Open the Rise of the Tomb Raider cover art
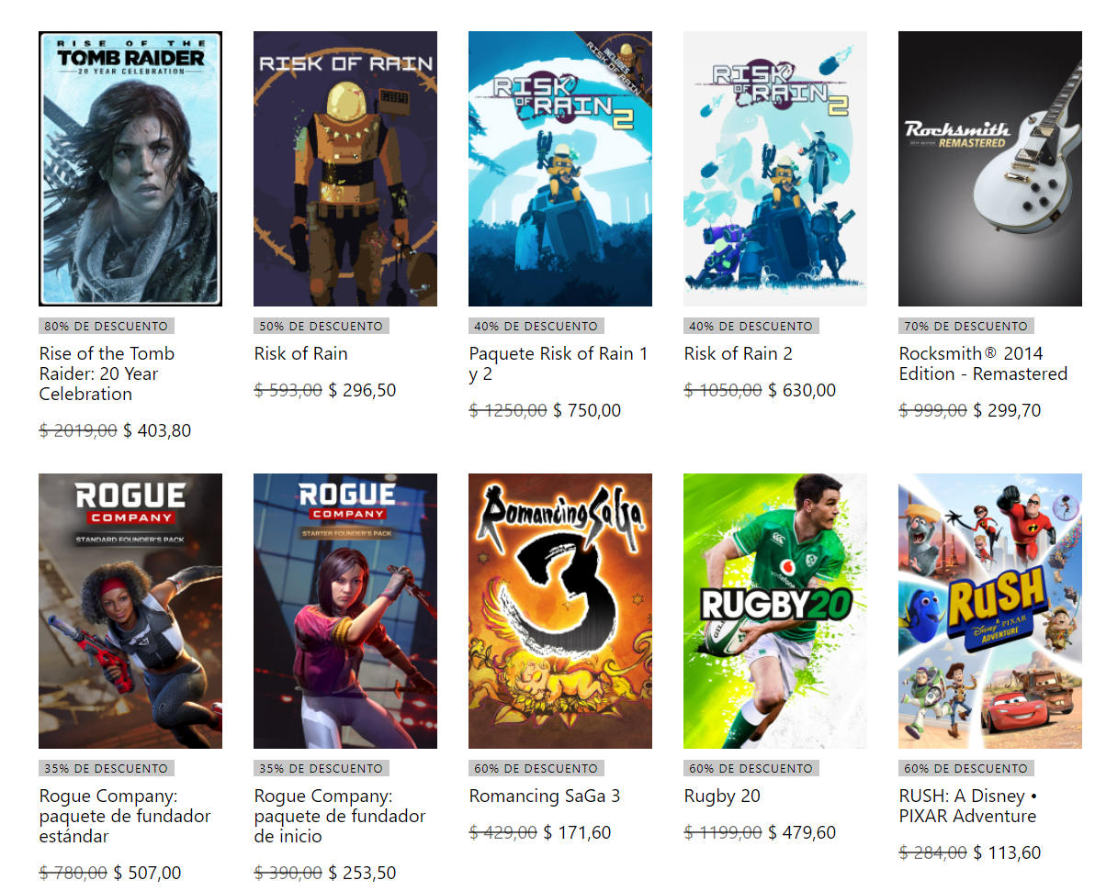Image resolution: width=1095 pixels, height=891 pixels. tap(130, 168)
